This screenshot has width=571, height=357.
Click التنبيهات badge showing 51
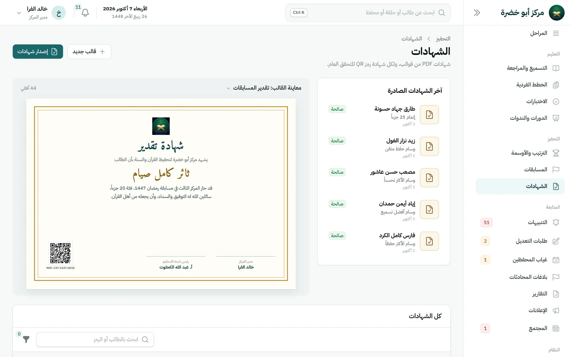tap(486, 222)
